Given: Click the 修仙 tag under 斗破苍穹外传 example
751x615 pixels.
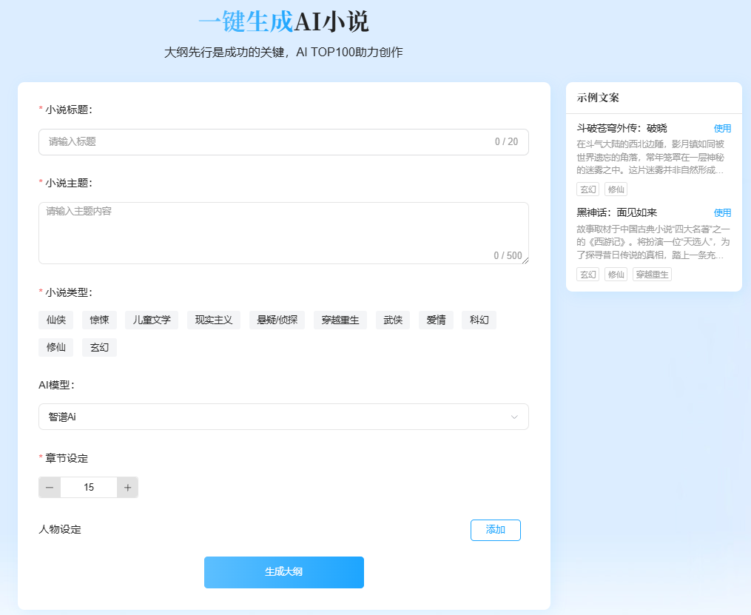Looking at the screenshot, I should point(616,189).
